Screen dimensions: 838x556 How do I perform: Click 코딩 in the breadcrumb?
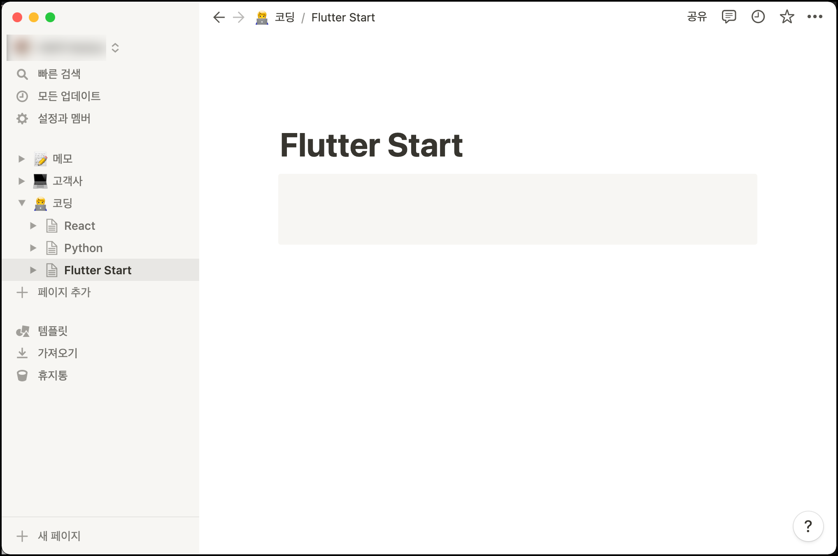285,17
